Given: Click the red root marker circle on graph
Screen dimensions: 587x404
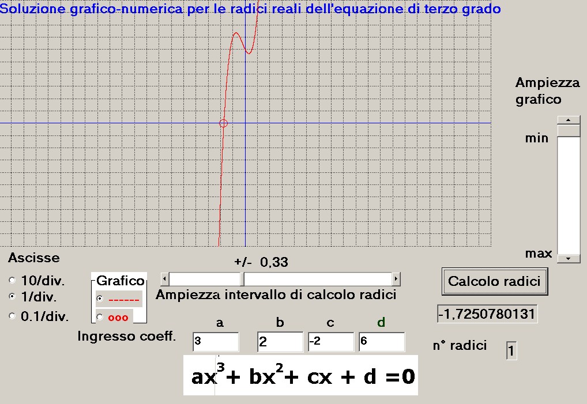Looking at the screenshot, I should tap(224, 123).
